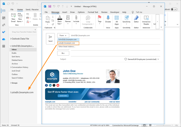Launch the Editor tool
The width and height of the screenshot is (181, 127).
coord(136,19)
